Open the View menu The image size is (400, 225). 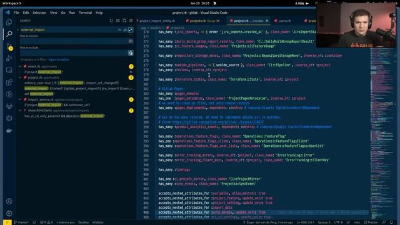(x=53, y=12)
